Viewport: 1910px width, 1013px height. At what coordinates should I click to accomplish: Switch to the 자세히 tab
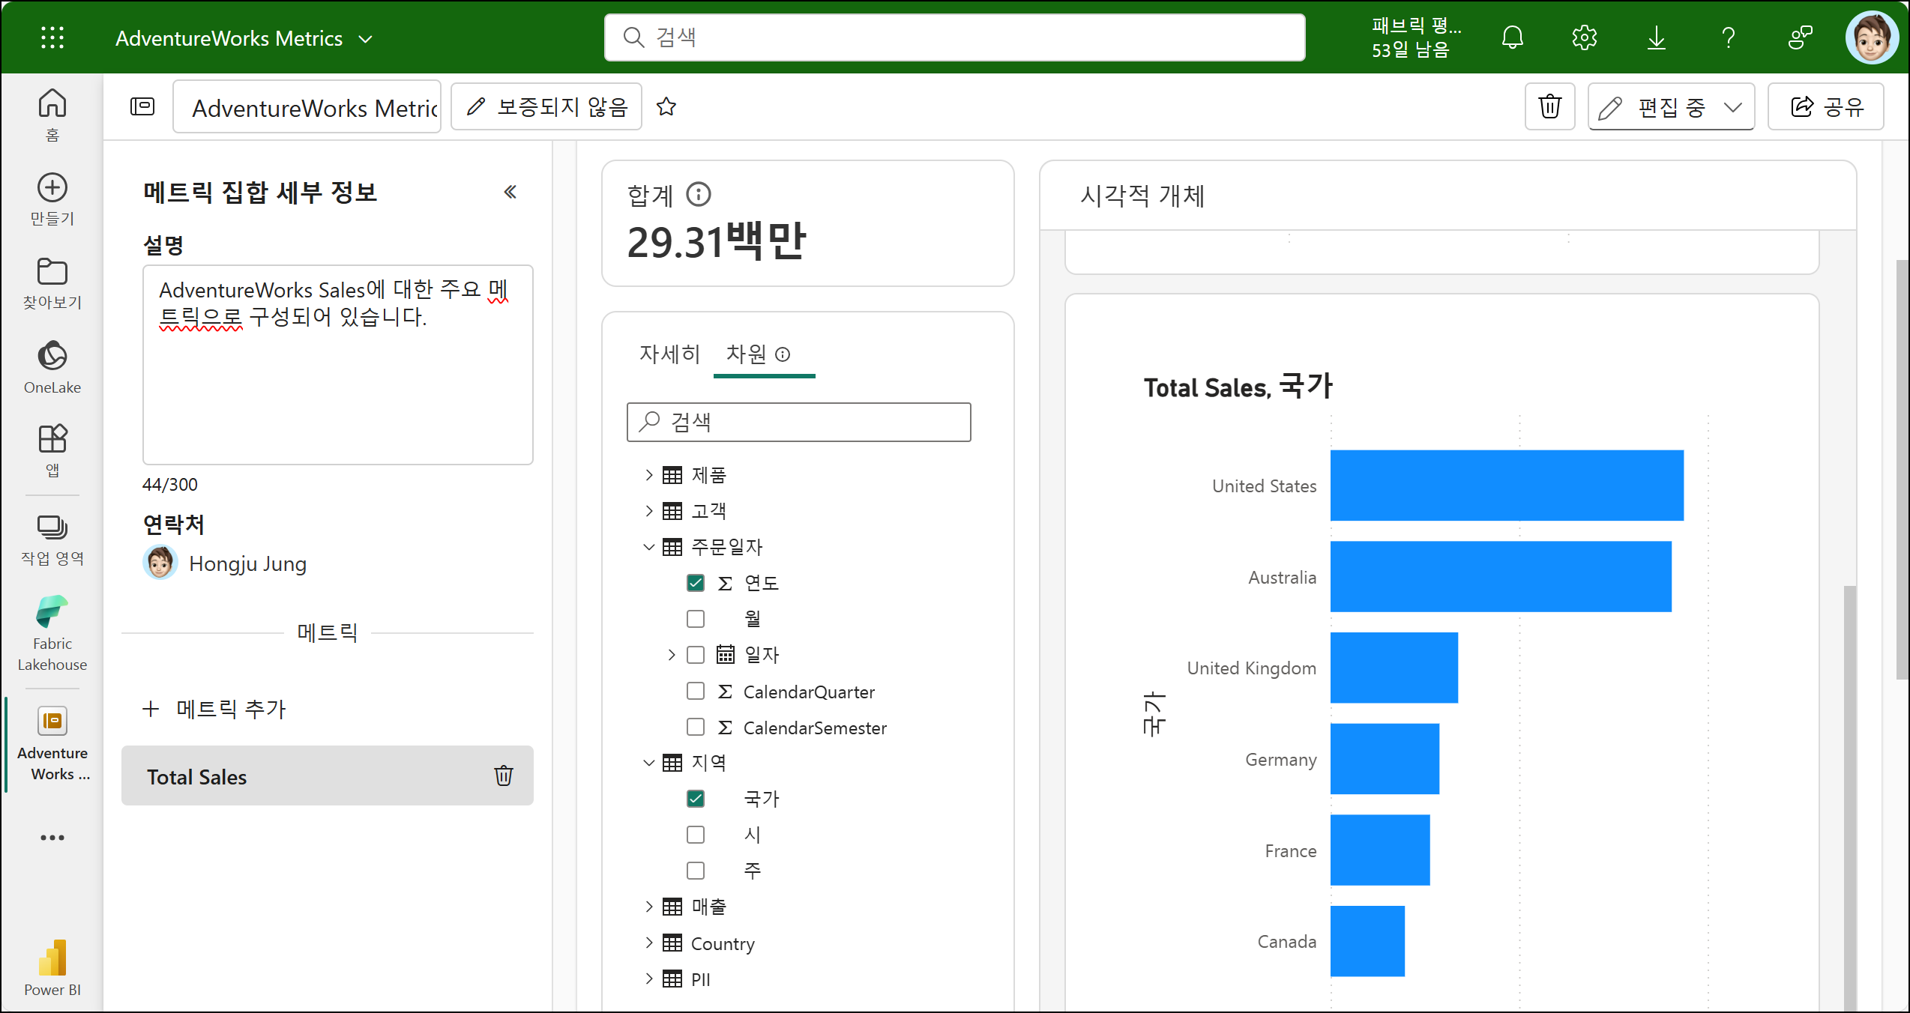669,354
